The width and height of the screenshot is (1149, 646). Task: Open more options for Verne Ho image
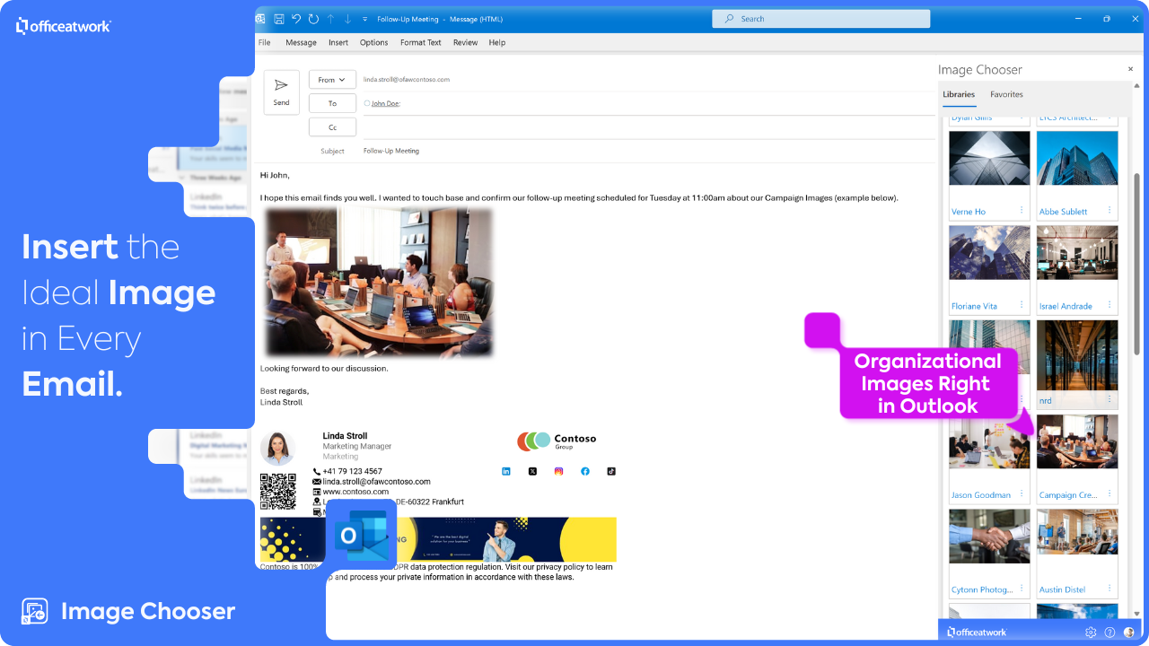[1022, 211]
